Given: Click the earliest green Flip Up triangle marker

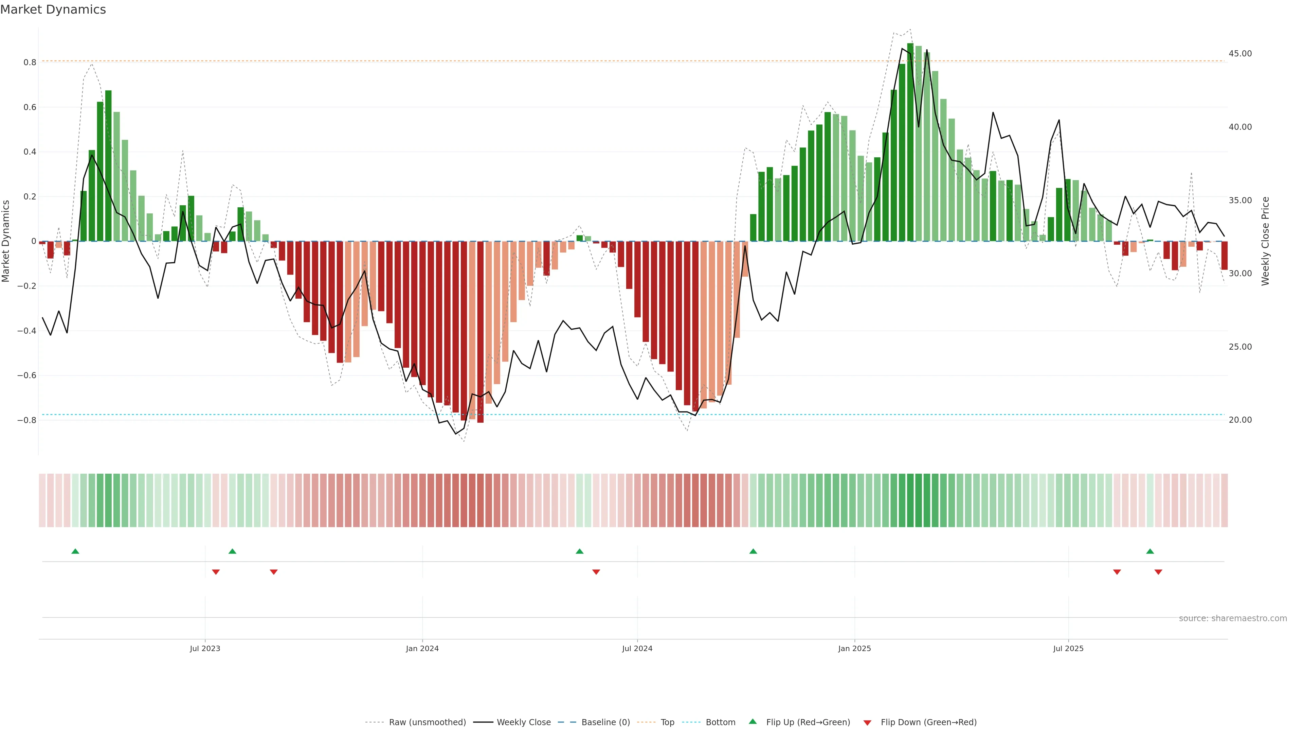Looking at the screenshot, I should pyautogui.click(x=75, y=551).
